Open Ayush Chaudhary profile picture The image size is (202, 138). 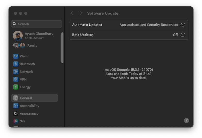coord(18,35)
